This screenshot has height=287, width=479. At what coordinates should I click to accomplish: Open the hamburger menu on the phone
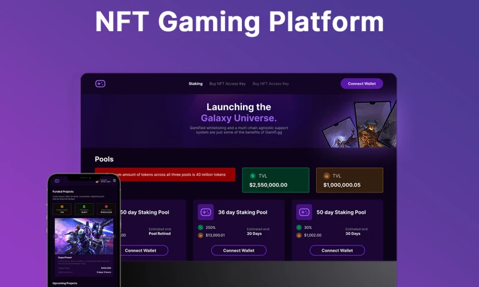tap(114, 181)
